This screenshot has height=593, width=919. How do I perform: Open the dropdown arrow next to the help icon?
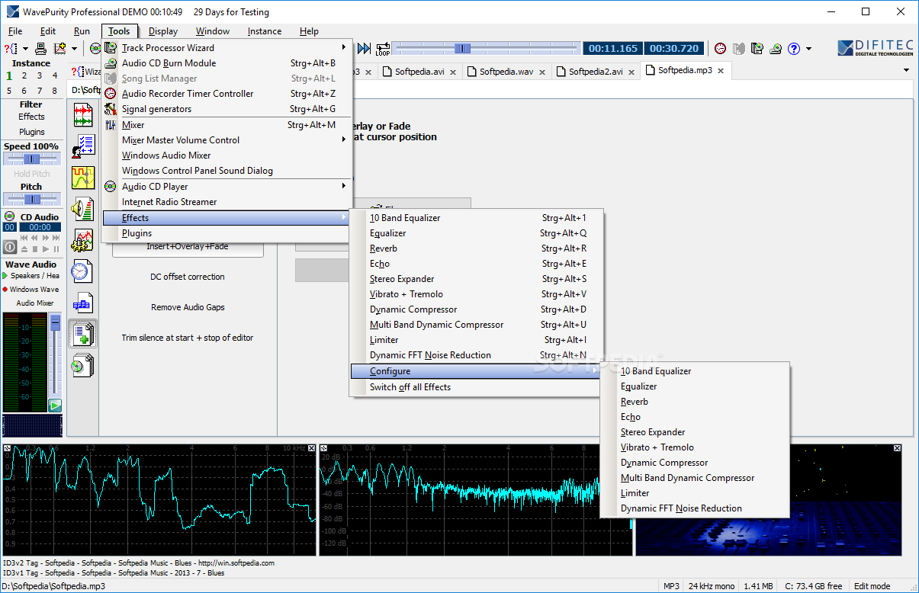tap(808, 49)
